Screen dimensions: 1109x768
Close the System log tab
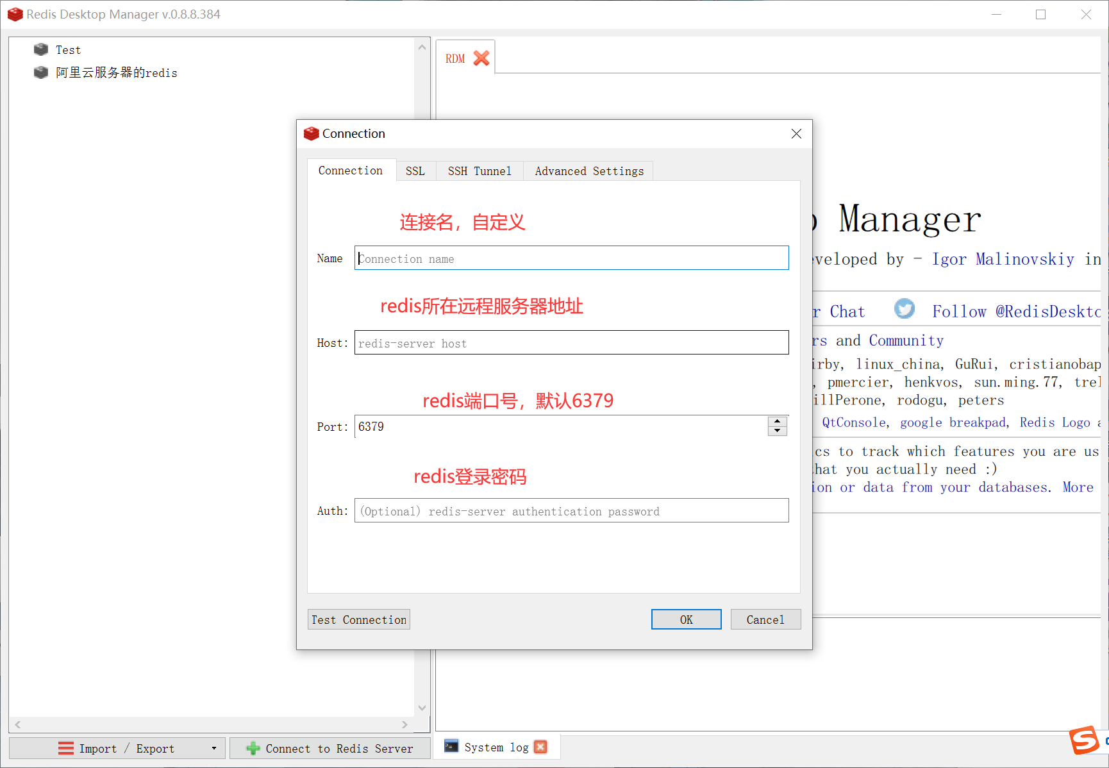(x=540, y=747)
